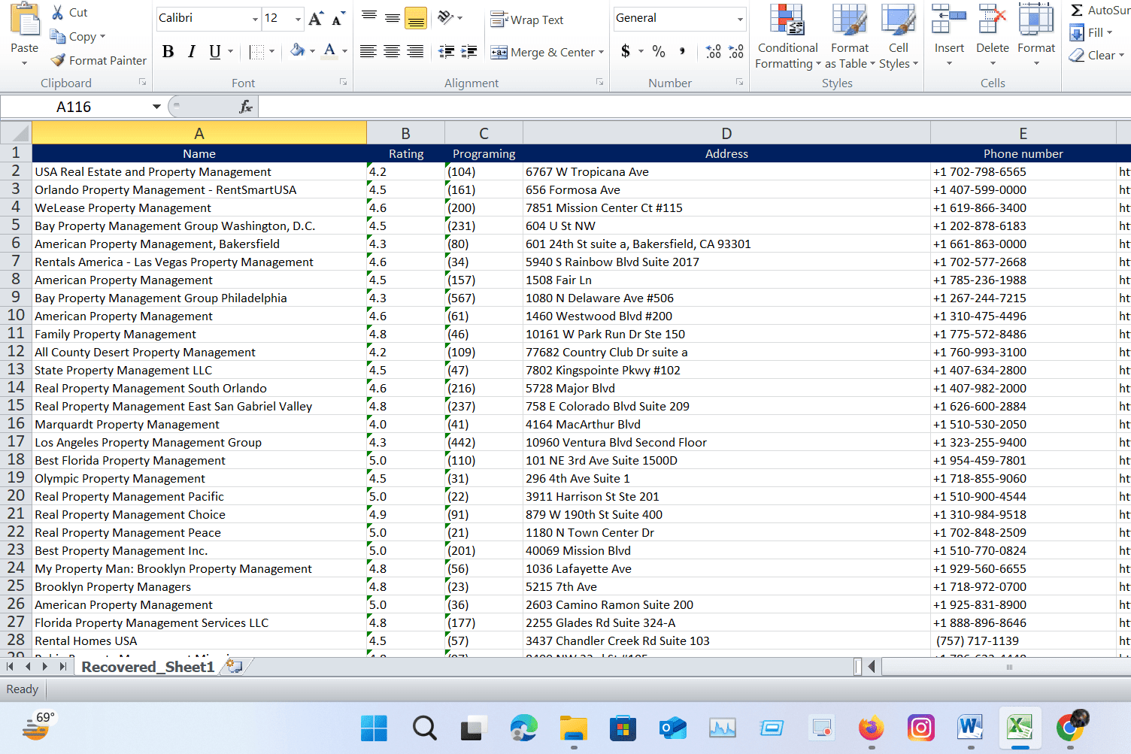Image resolution: width=1131 pixels, height=754 pixels.
Task: Click Increase Decimal icon
Action: (714, 51)
